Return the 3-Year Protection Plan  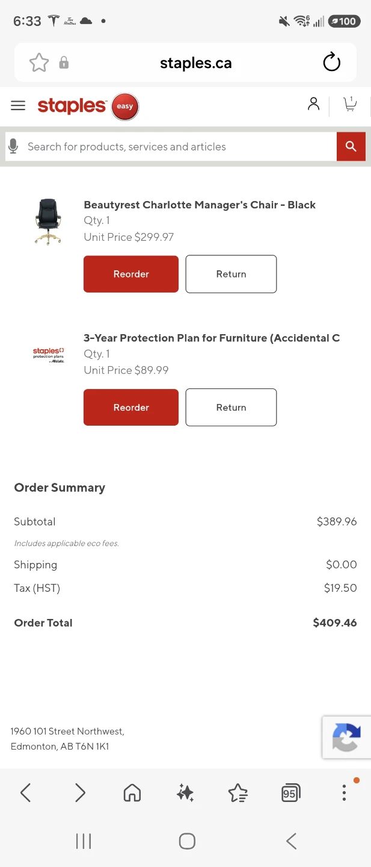point(231,408)
